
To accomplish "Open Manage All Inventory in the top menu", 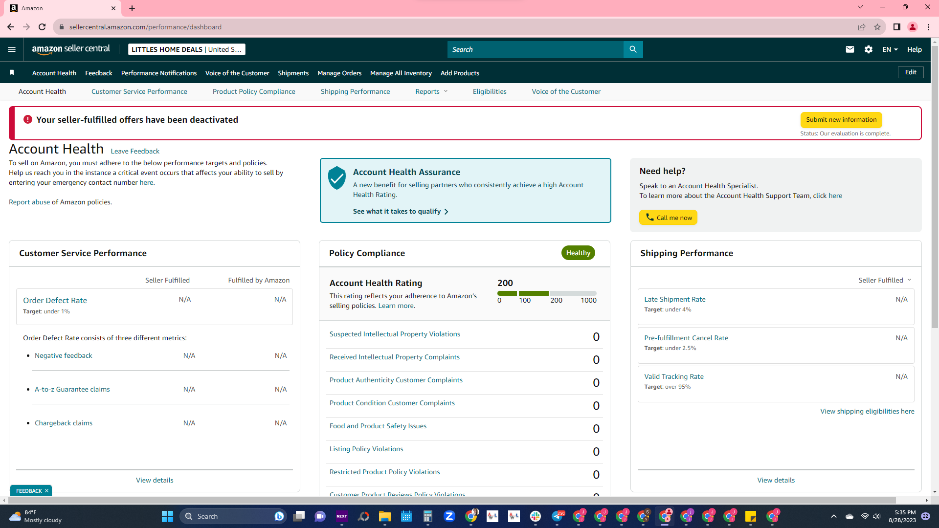I will (x=401, y=73).
